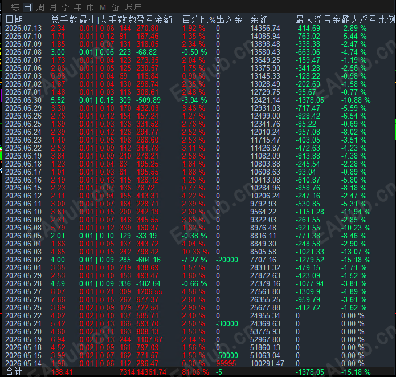Screen dimensions: 396x377
Task: Click the 合计 totals row label
Action: click(14, 372)
